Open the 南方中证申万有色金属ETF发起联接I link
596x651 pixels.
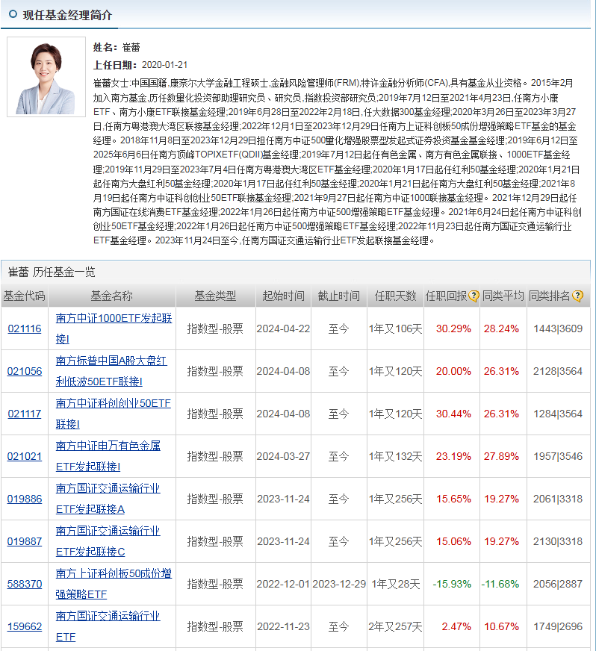(x=108, y=456)
